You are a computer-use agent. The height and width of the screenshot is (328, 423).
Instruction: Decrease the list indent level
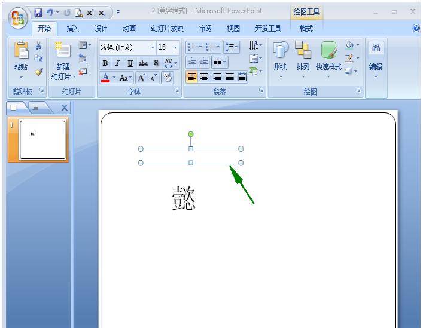(192, 62)
